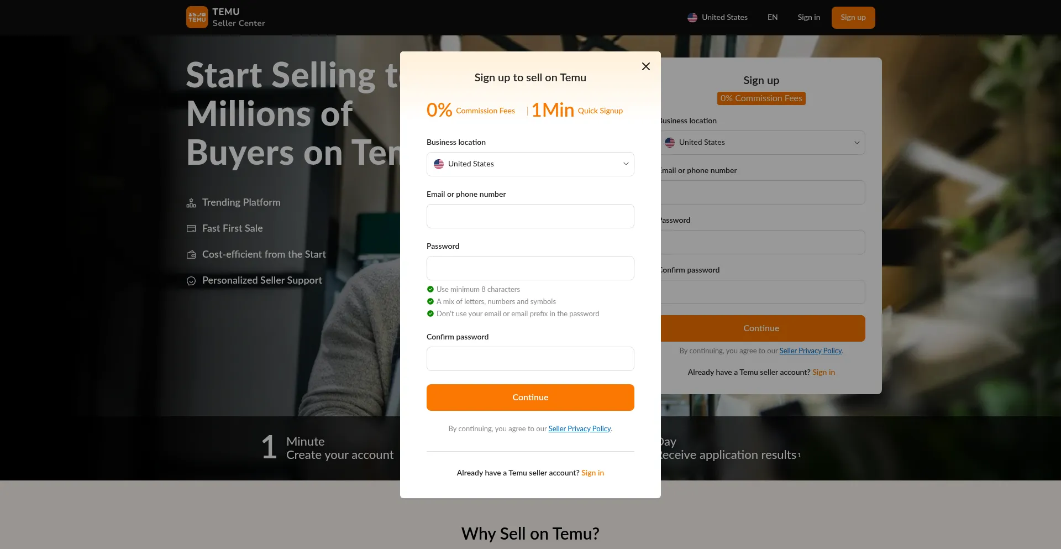Open the EN language selector
Screen dimensions: 1061x549
772,17
